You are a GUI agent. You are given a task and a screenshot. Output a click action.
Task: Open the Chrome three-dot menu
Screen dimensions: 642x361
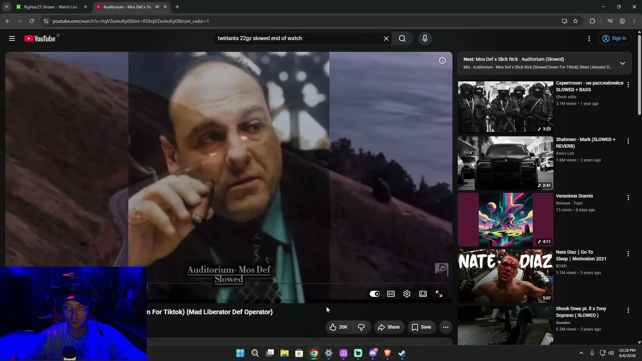tap(634, 21)
